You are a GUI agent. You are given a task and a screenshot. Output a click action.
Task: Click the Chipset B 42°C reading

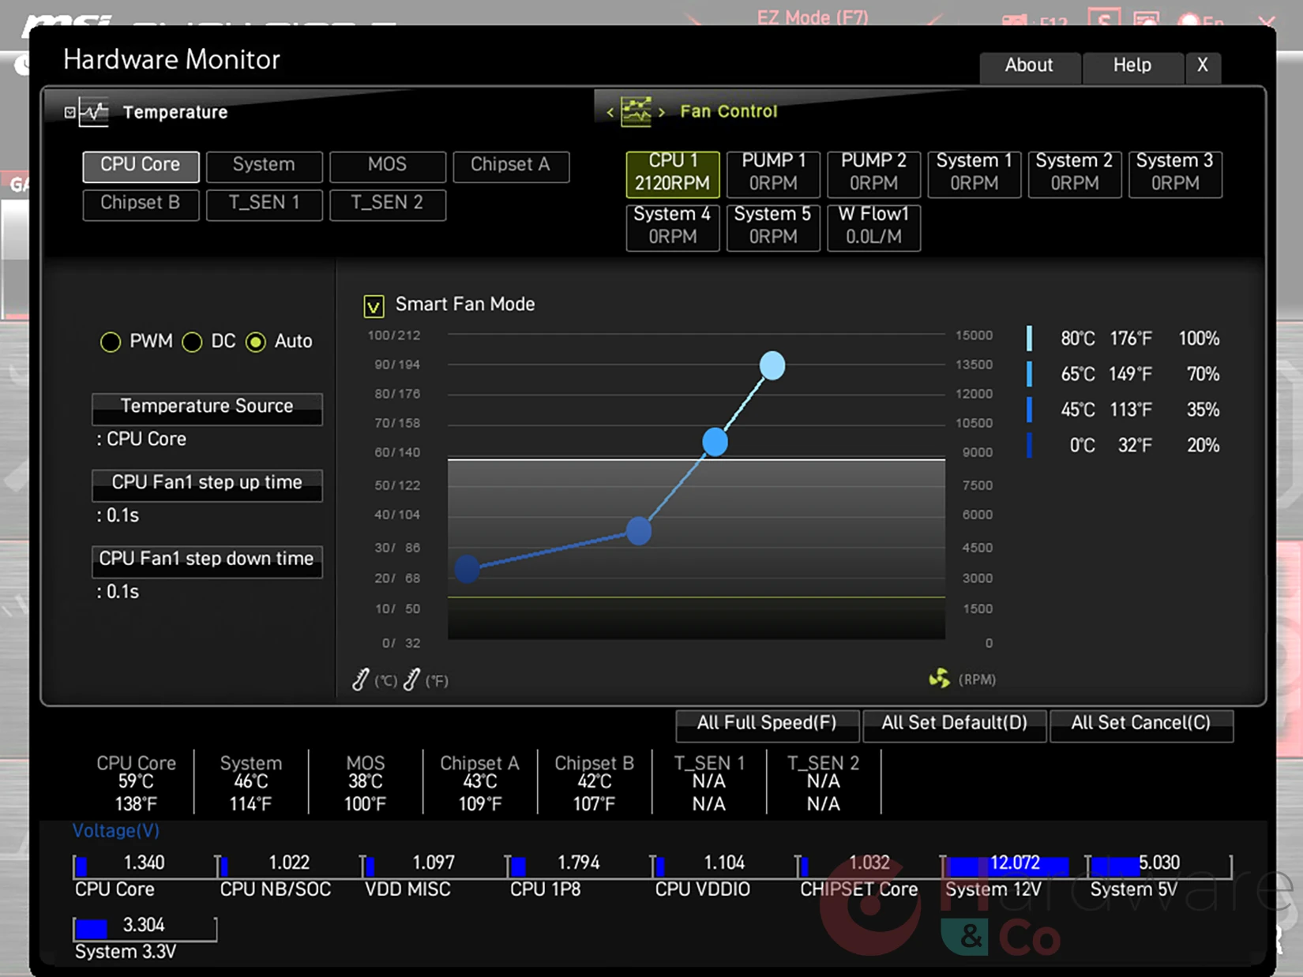point(594,782)
